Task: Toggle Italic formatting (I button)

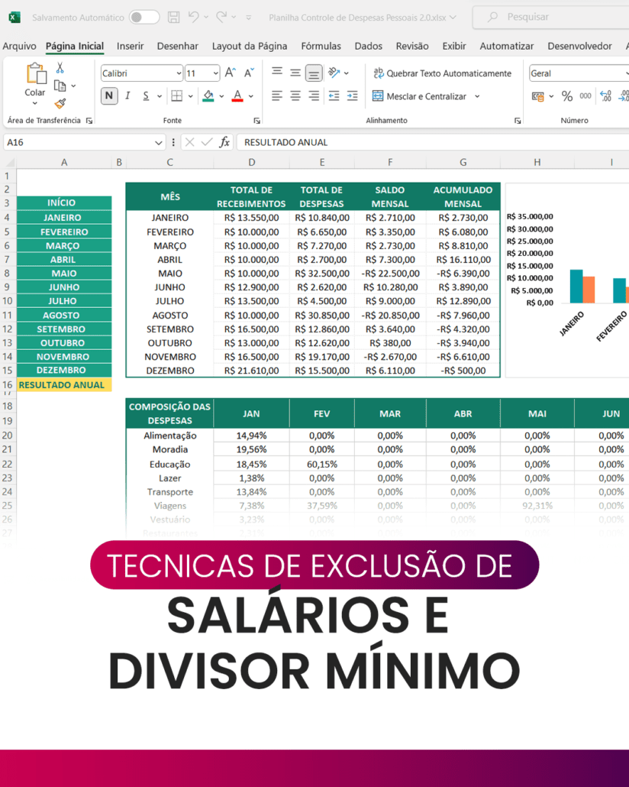Action: [127, 96]
